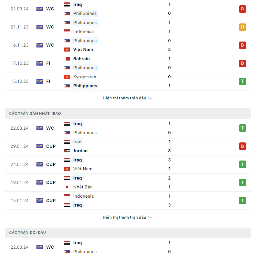Click the red B badge for Iraq–Jordan match
Viewport: 254px width, 254px height.
(242, 146)
